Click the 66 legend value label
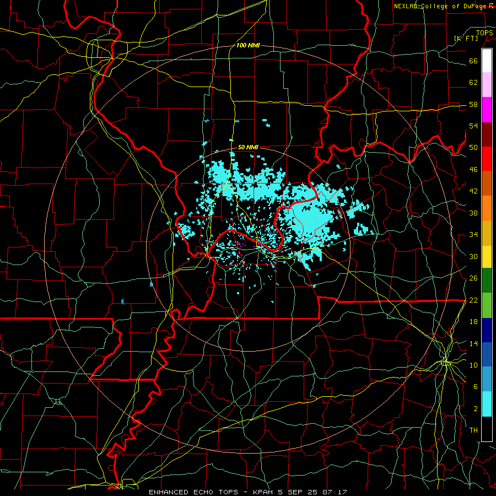This screenshot has width=496, height=496. [x=473, y=61]
